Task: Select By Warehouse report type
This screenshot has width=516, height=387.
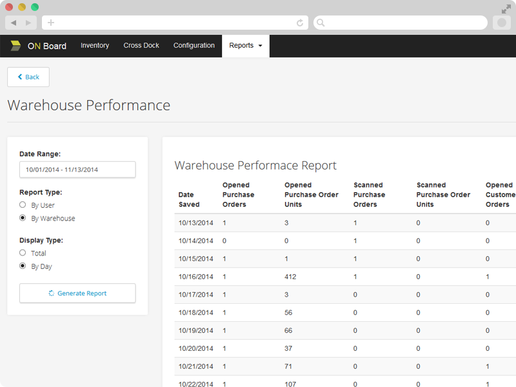Action: pos(23,218)
